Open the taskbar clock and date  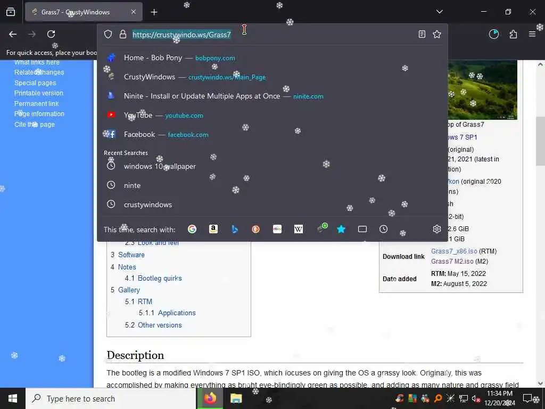point(500,398)
